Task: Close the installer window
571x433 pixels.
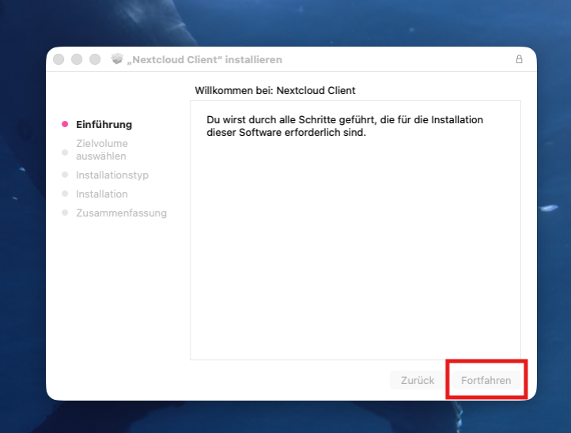Action: click(59, 59)
